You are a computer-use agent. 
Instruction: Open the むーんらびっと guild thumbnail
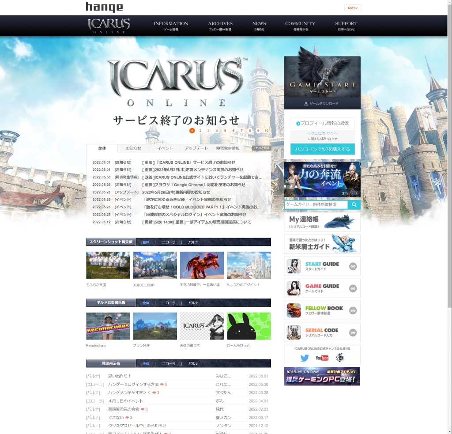click(x=249, y=326)
